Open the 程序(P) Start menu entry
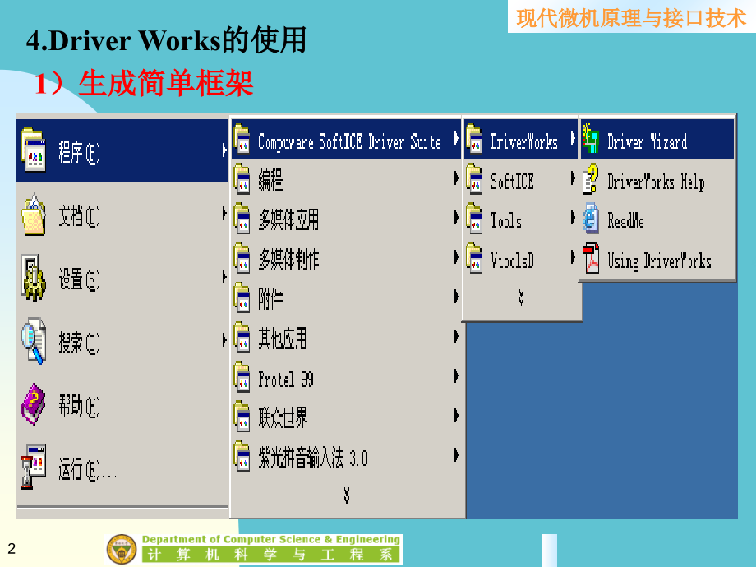Image resolution: width=756 pixels, height=567 pixels. point(122,150)
